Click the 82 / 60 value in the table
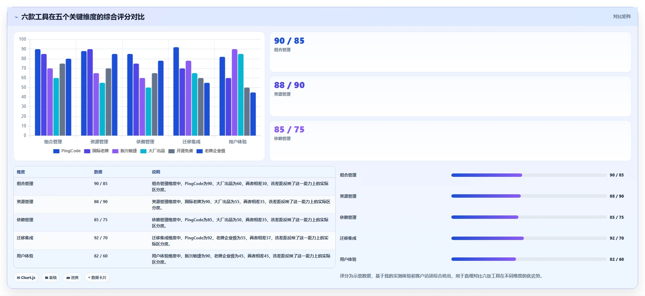Viewport: 645px width, 296px height. point(101,256)
